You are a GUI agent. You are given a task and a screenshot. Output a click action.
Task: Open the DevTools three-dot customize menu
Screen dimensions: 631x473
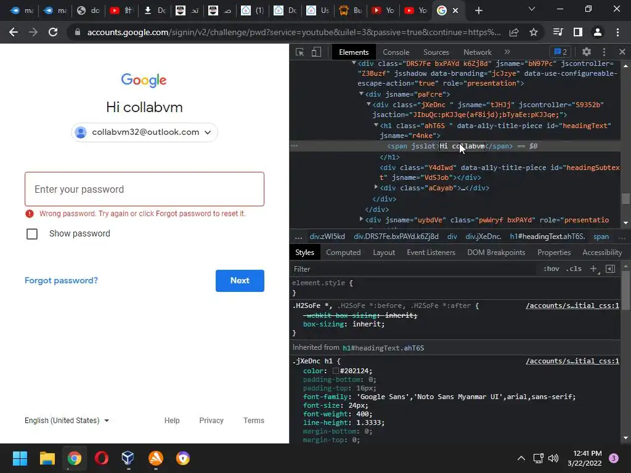coord(604,52)
